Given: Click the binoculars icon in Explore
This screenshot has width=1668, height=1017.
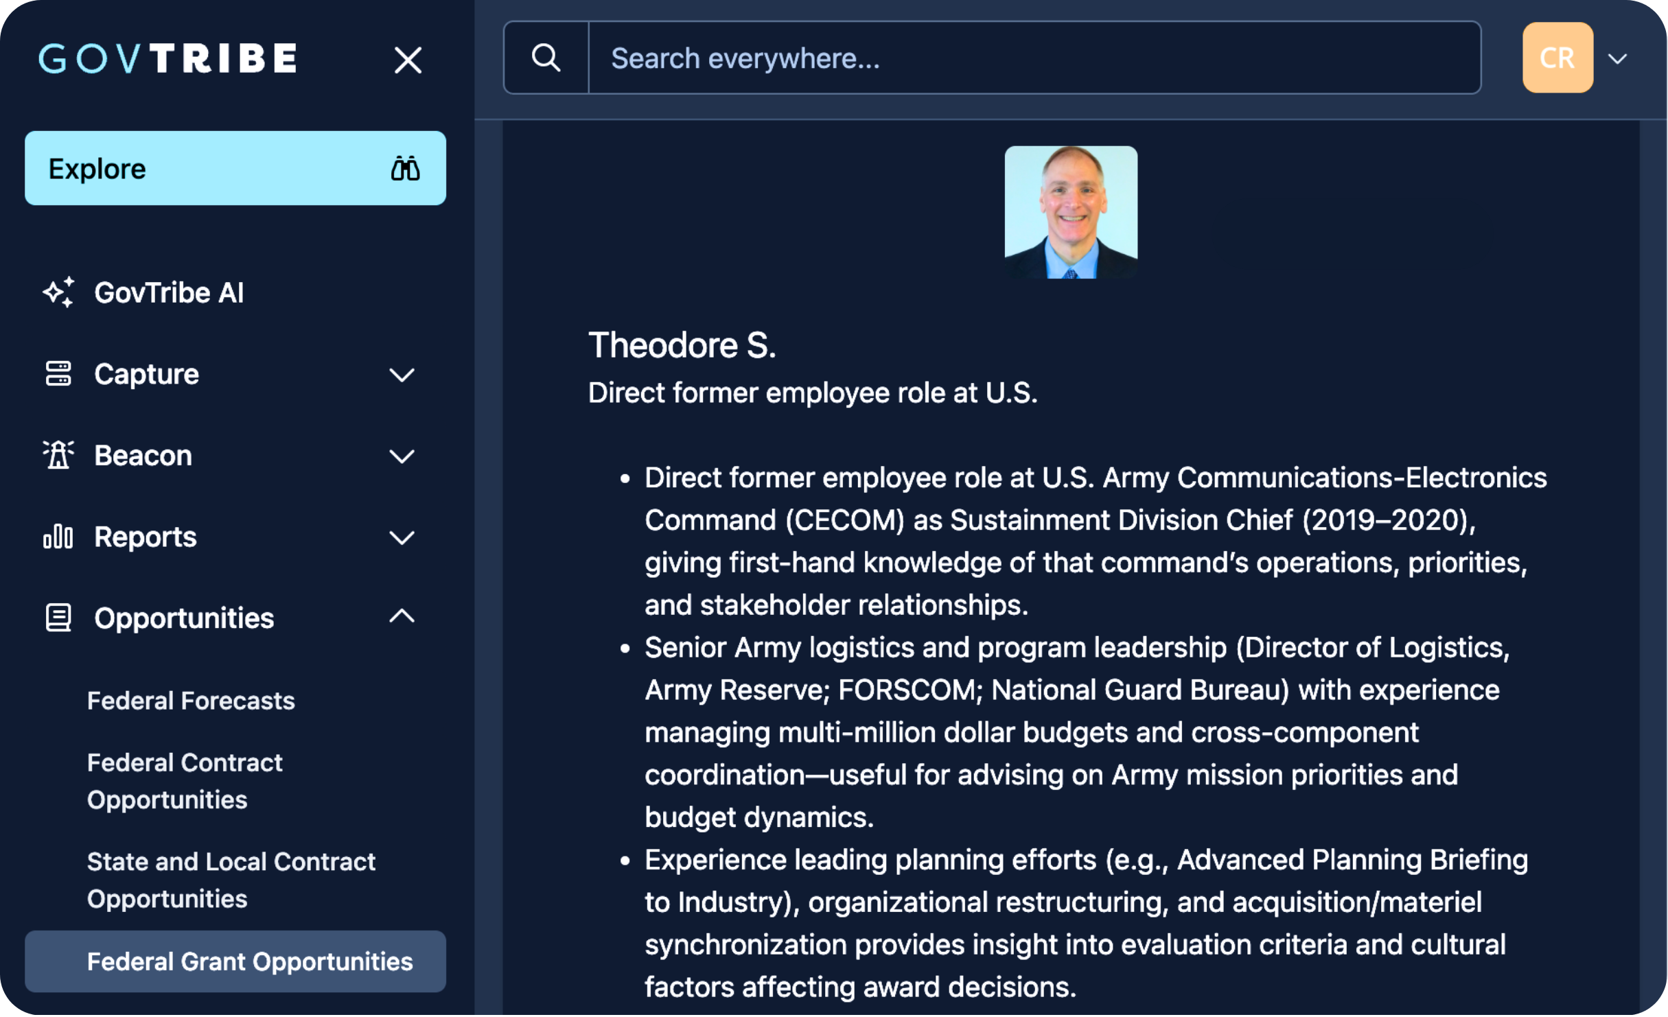Looking at the screenshot, I should pos(405,168).
